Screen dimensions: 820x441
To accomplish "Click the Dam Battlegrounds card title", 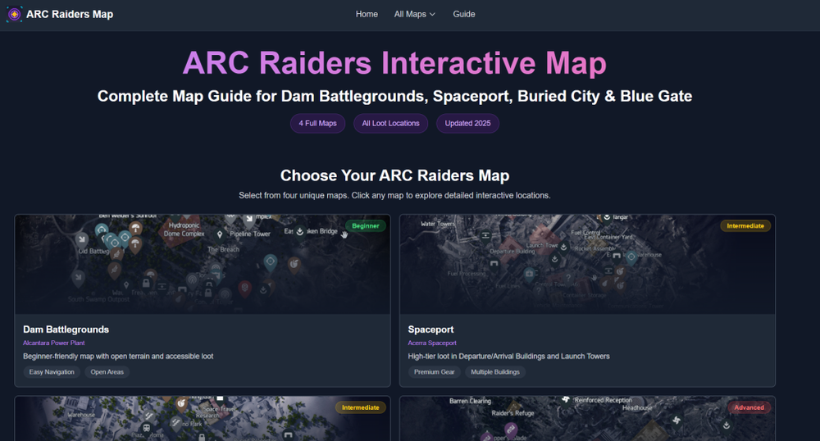I will [x=66, y=330].
